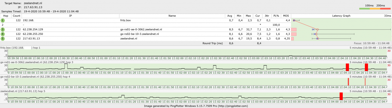Select the hop 2 row number
Image resolution: width=392 pixels, height=108 pixels.
[2, 25]
